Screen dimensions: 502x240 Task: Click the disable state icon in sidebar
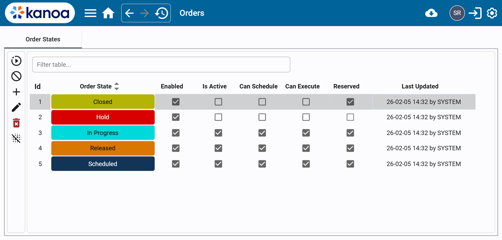click(16, 76)
